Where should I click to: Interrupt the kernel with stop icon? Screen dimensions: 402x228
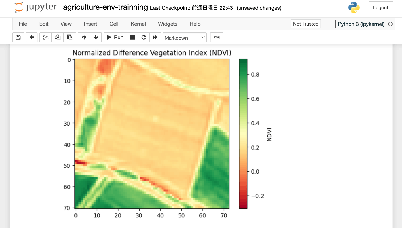coord(132,37)
